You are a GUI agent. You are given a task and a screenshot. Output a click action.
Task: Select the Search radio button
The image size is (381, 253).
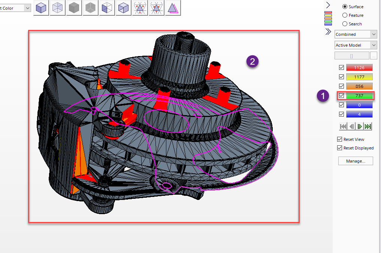tap(345, 24)
